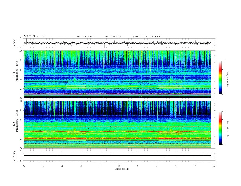Click the '-3' label on ch.2 color bar

(x=225, y=112)
